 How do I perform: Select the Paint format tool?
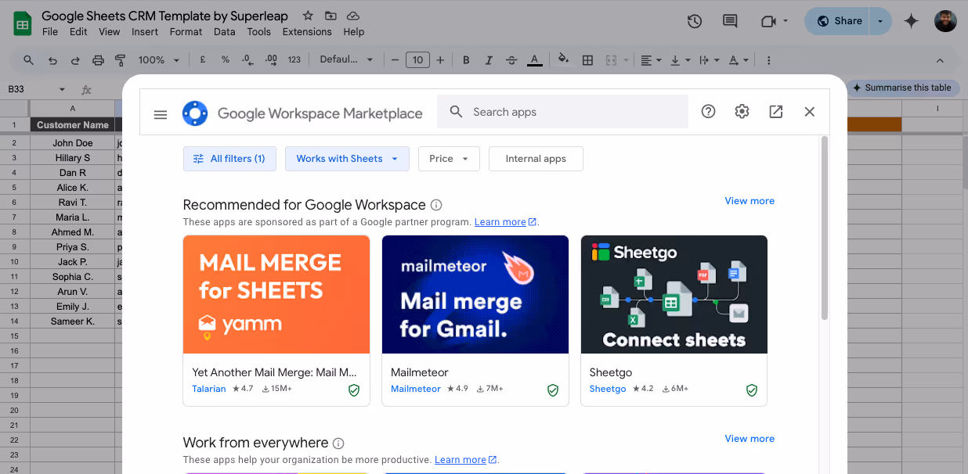121,60
